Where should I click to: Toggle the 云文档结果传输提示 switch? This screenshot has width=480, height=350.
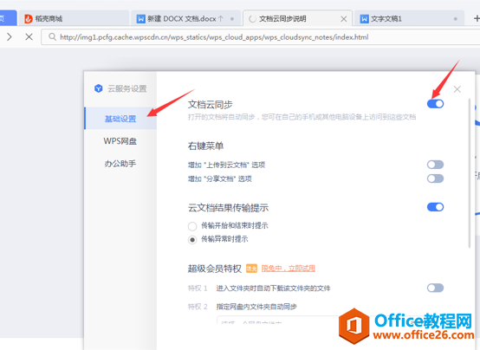click(x=435, y=207)
